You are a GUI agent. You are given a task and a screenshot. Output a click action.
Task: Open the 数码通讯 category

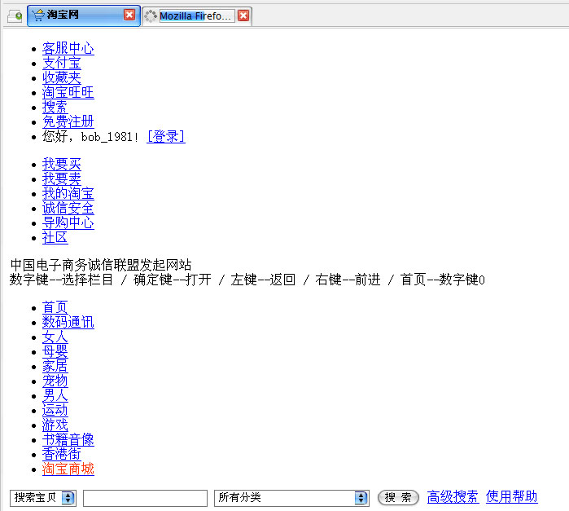click(68, 322)
